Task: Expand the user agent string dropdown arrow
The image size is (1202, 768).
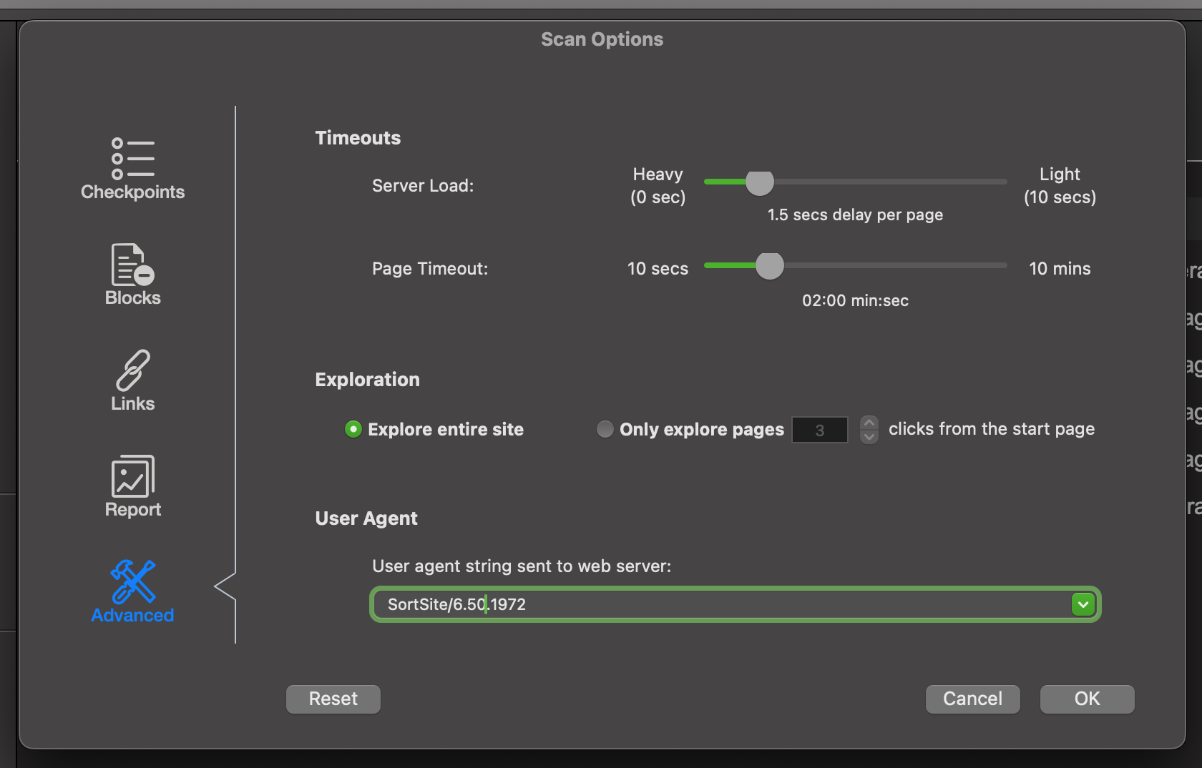Action: 1083,604
